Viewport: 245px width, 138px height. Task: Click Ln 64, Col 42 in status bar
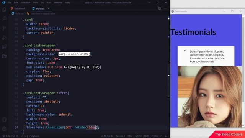coord(107,136)
